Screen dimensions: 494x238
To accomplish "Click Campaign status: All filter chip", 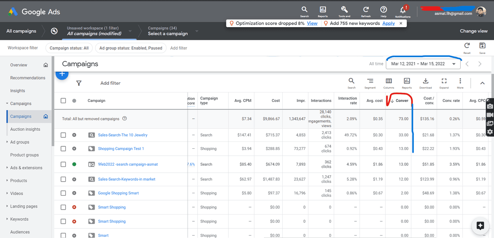I will pyautogui.click(x=69, y=48).
